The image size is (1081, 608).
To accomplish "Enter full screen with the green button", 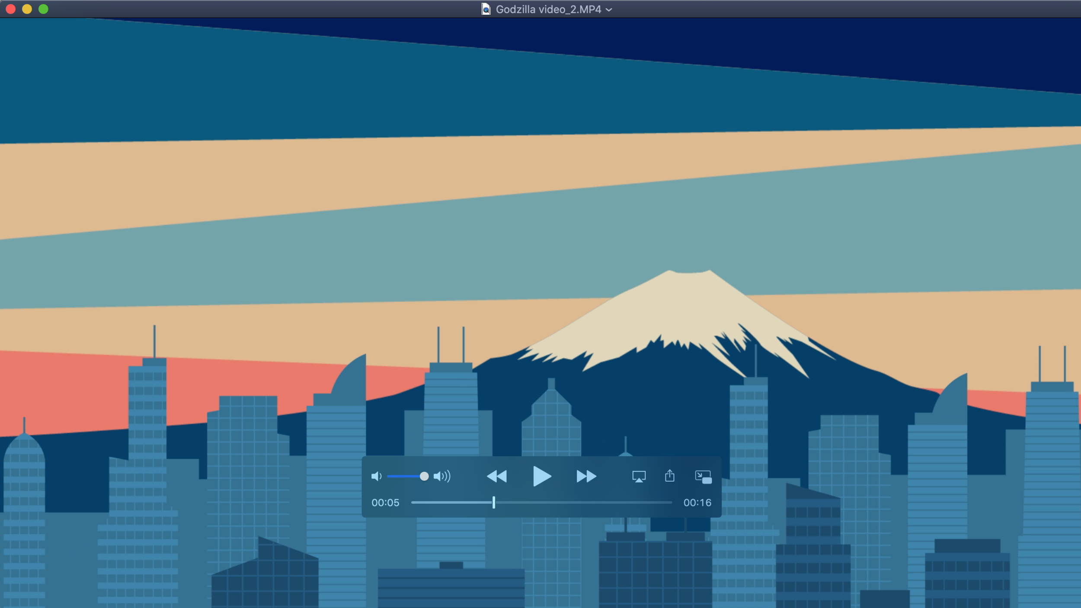I will pos(43,9).
